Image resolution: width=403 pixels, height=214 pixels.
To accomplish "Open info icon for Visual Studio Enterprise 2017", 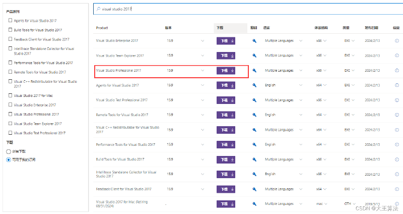I will click(x=396, y=41).
